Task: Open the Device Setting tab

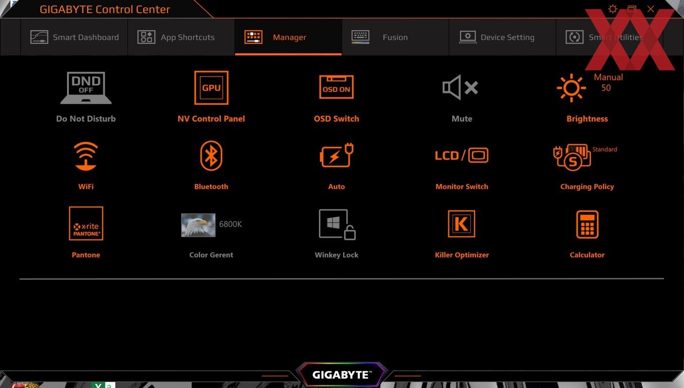Action: [x=502, y=37]
